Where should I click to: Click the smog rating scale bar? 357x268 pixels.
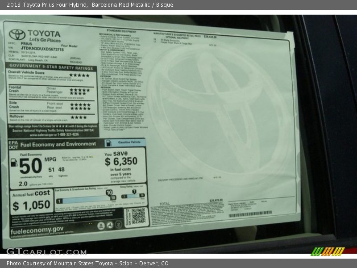[x=133, y=196]
